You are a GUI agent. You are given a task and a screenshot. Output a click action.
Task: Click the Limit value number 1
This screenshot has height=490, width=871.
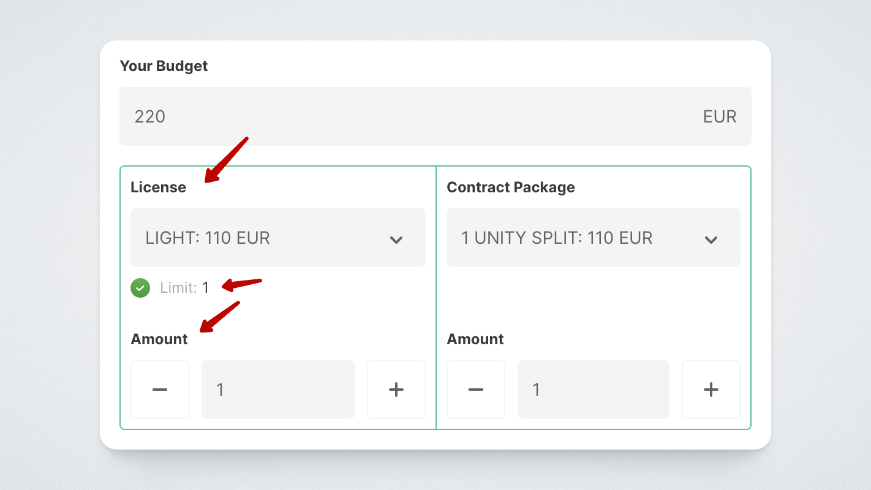click(206, 287)
